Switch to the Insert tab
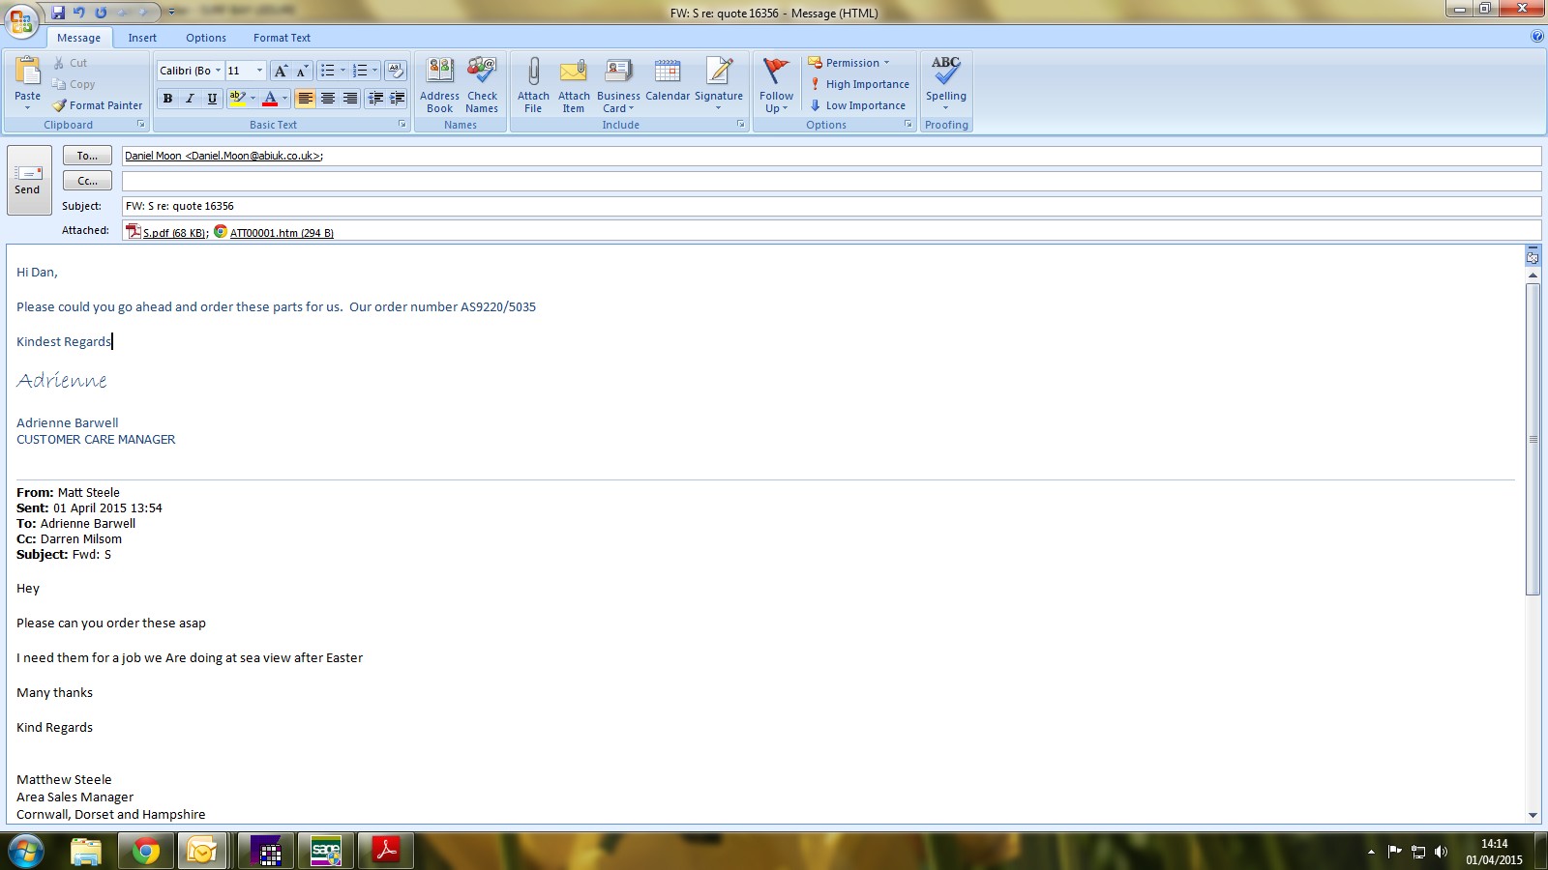This screenshot has height=870, width=1548. click(x=142, y=38)
